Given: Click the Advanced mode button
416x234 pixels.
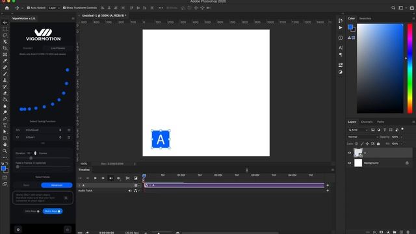Looking at the screenshot, I should point(57,185).
